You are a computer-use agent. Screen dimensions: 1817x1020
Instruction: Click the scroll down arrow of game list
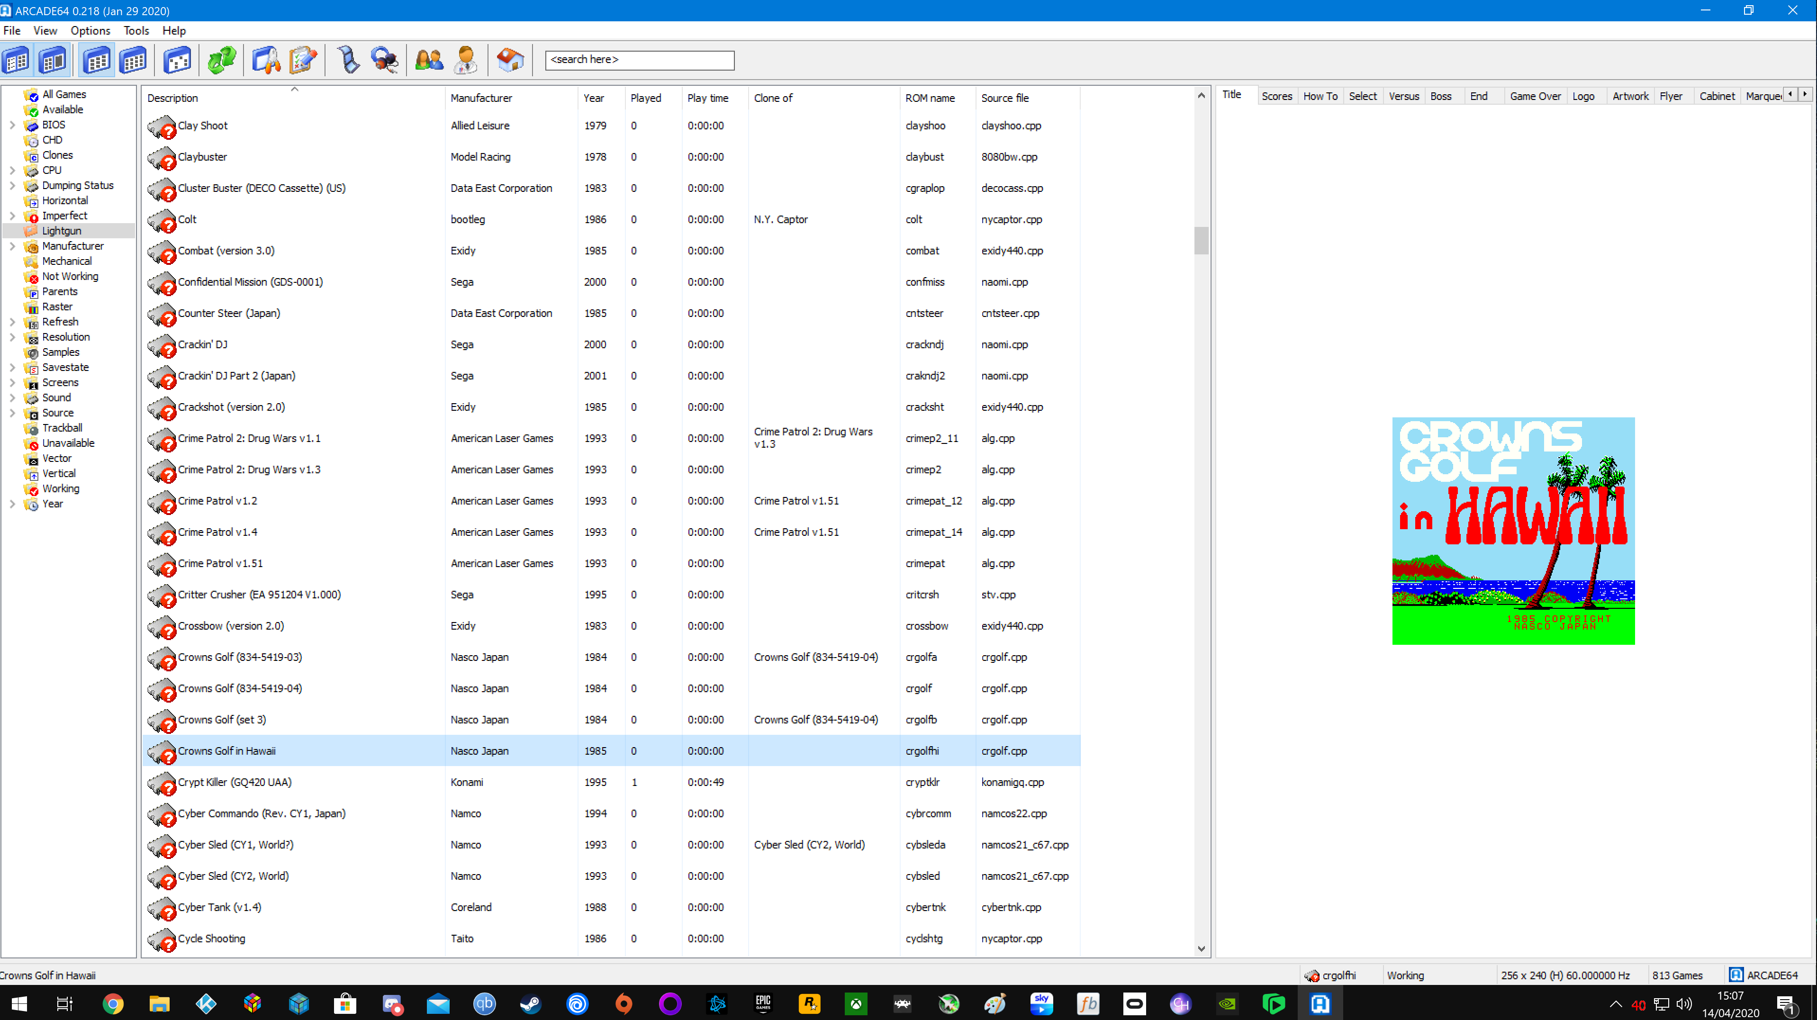point(1201,949)
